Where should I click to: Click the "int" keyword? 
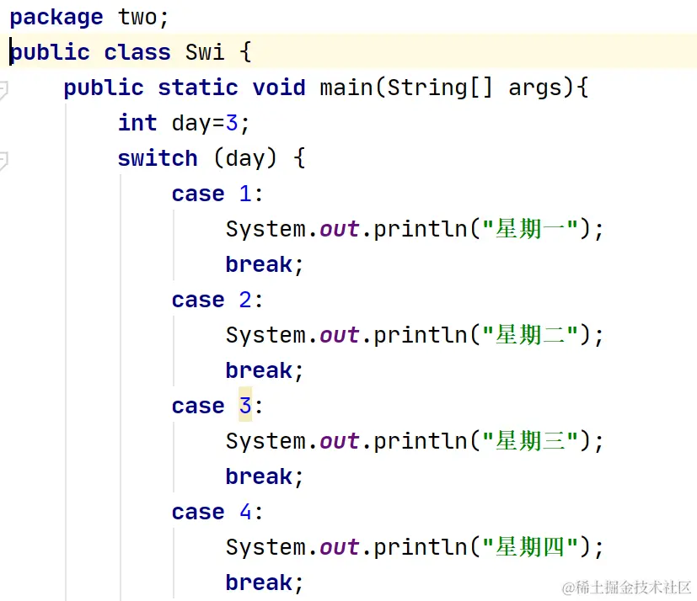point(137,123)
